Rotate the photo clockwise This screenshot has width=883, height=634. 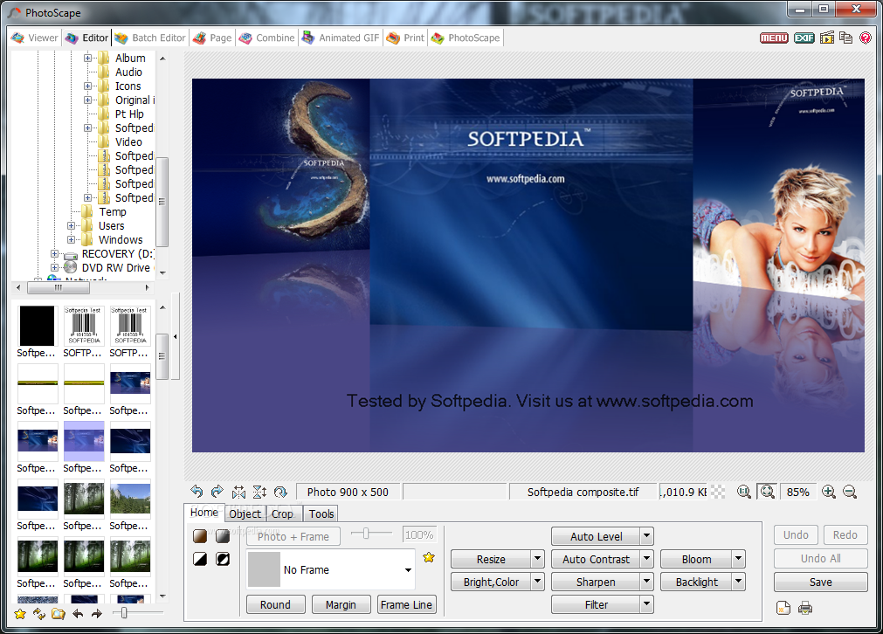point(217,492)
